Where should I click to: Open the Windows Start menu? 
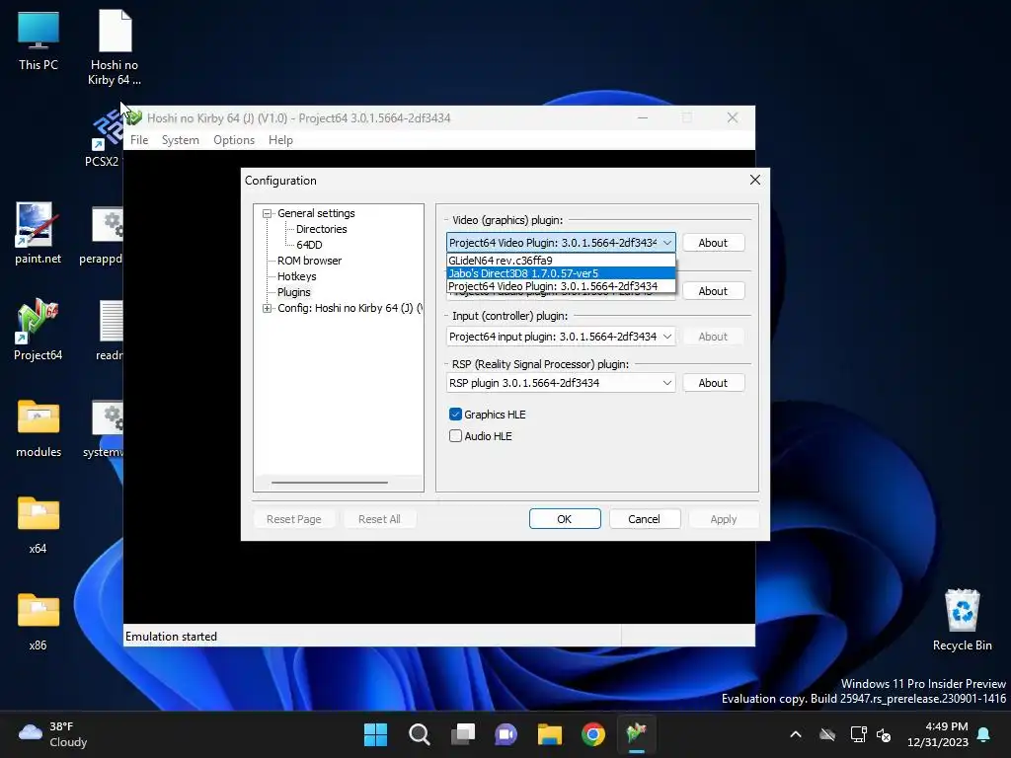tap(375, 734)
